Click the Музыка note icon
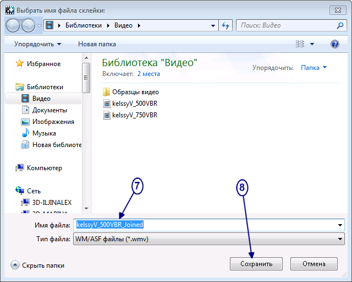Image resolution: width=352 pixels, height=282 pixels. pos(25,133)
